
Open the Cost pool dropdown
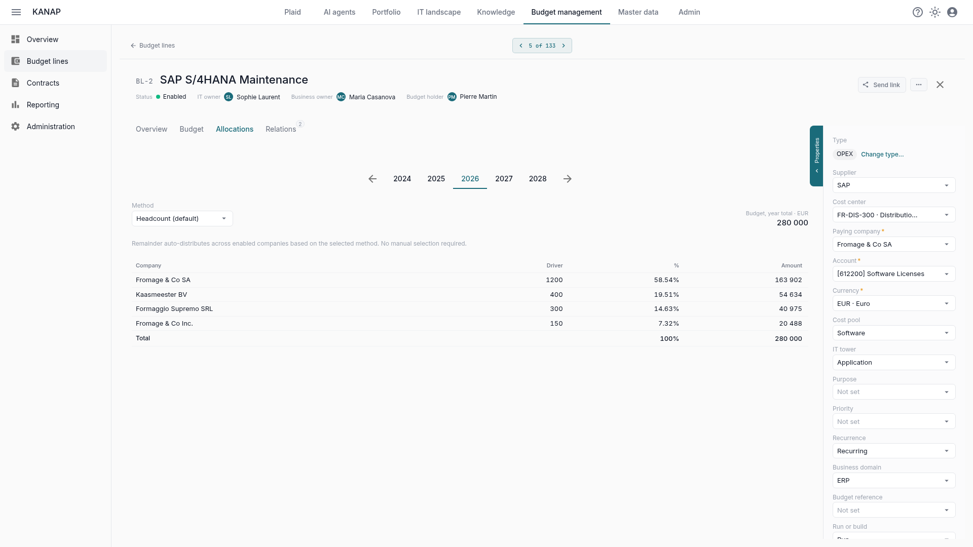click(x=894, y=333)
